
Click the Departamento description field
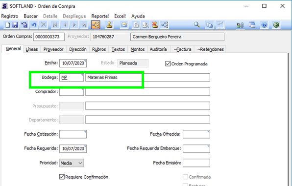[x=147, y=120]
